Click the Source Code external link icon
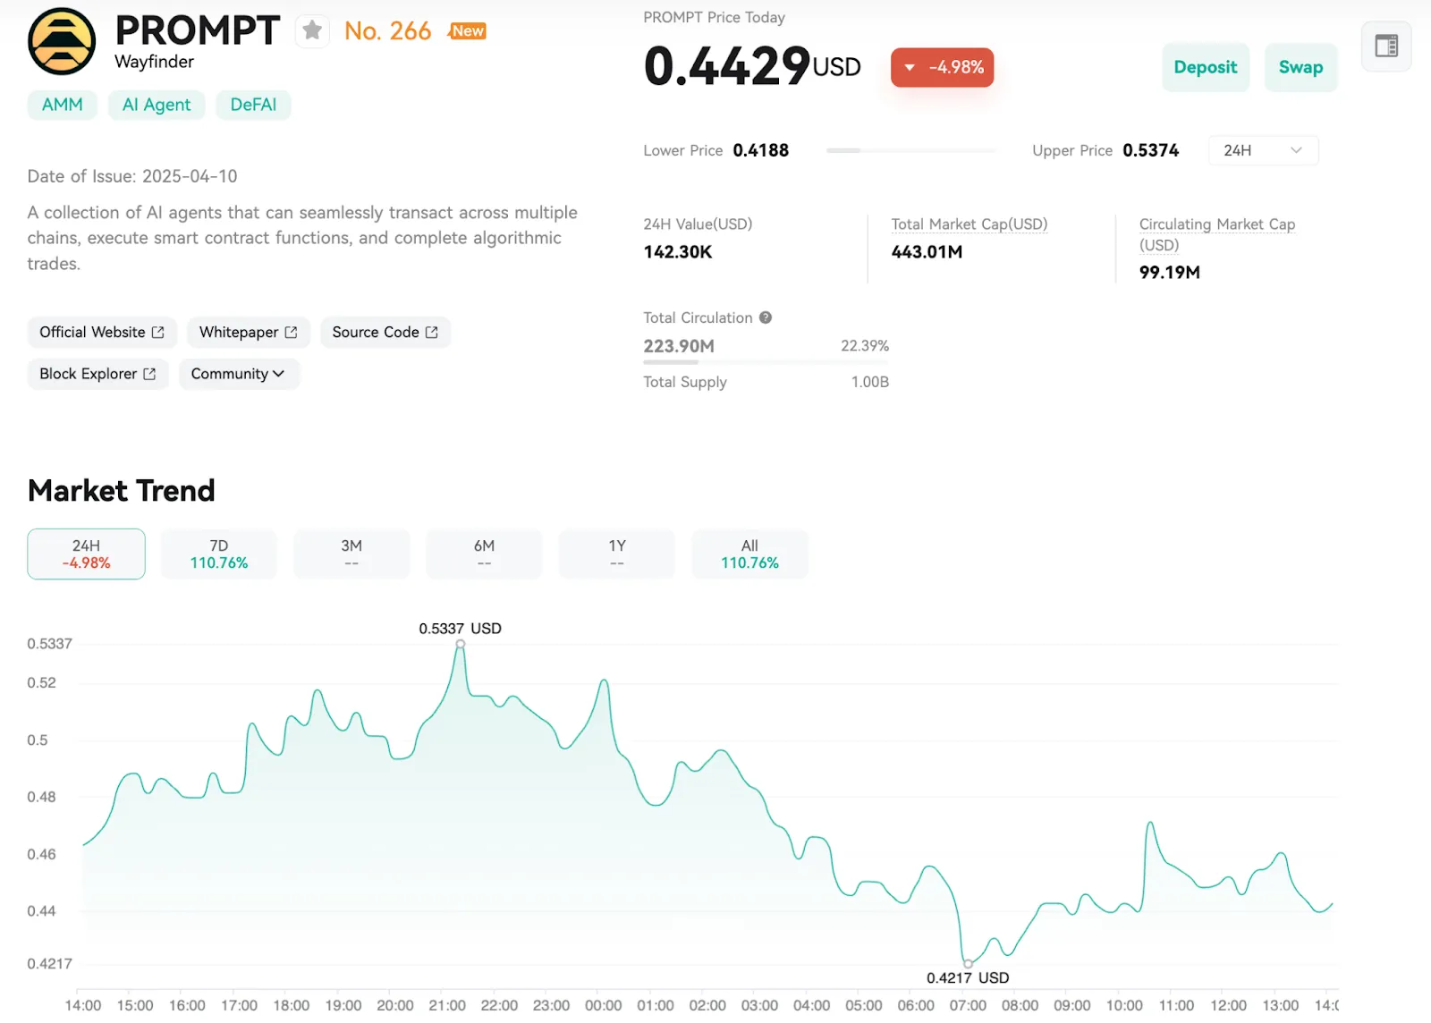Screen dimensions: 1431x1023 click(432, 332)
